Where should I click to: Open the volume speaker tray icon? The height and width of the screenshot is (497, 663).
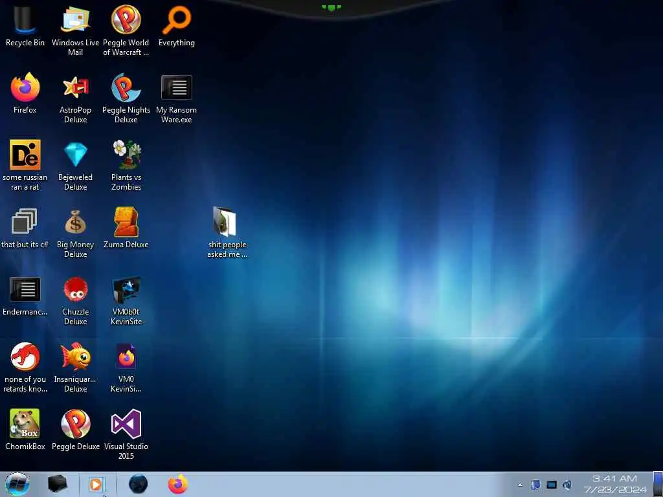[567, 485]
